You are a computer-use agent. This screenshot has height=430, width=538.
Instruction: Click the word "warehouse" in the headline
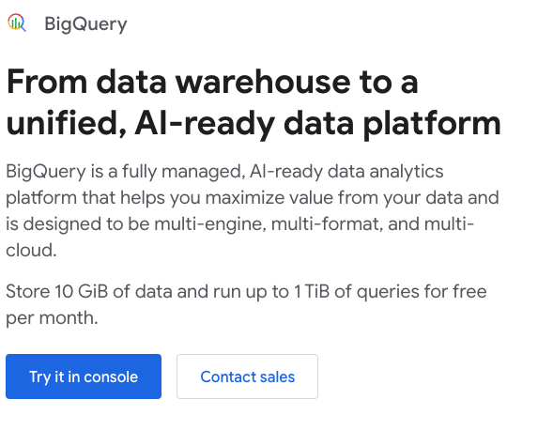[x=263, y=82]
